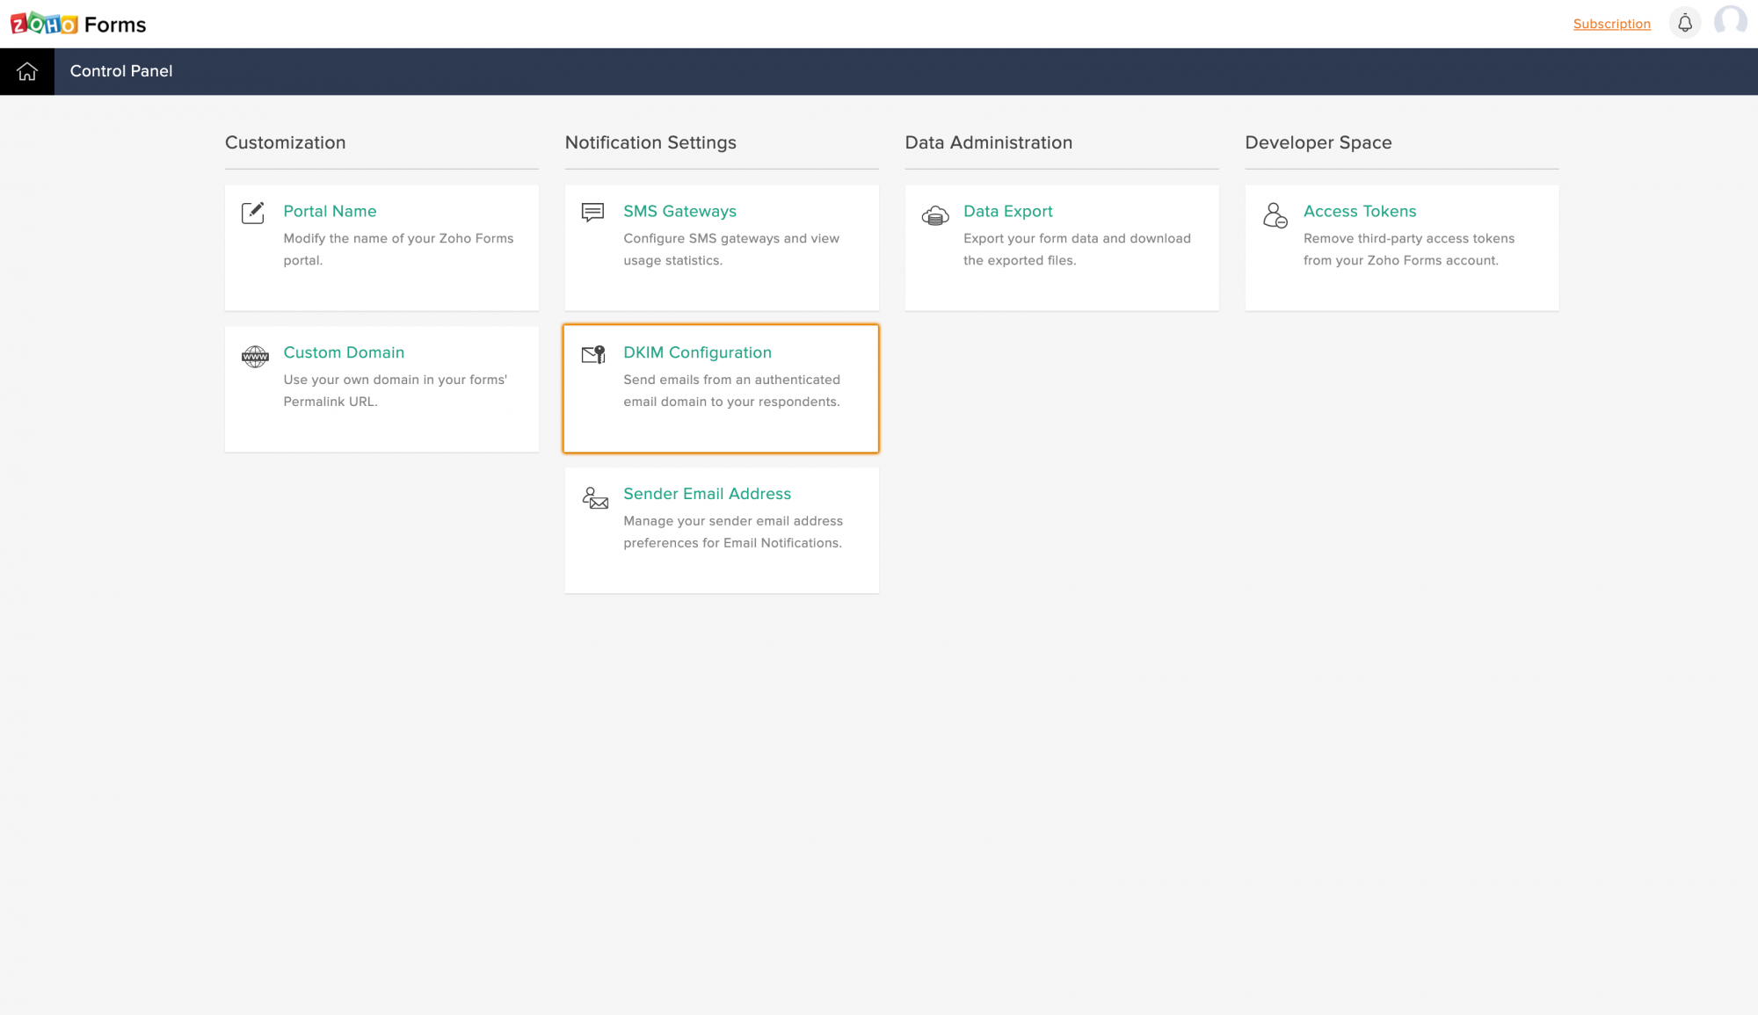Open the notifications bell icon
This screenshot has height=1015, width=1758.
tap(1685, 24)
